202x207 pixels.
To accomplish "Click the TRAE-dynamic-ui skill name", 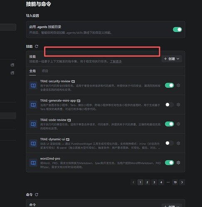I will point(52,139).
